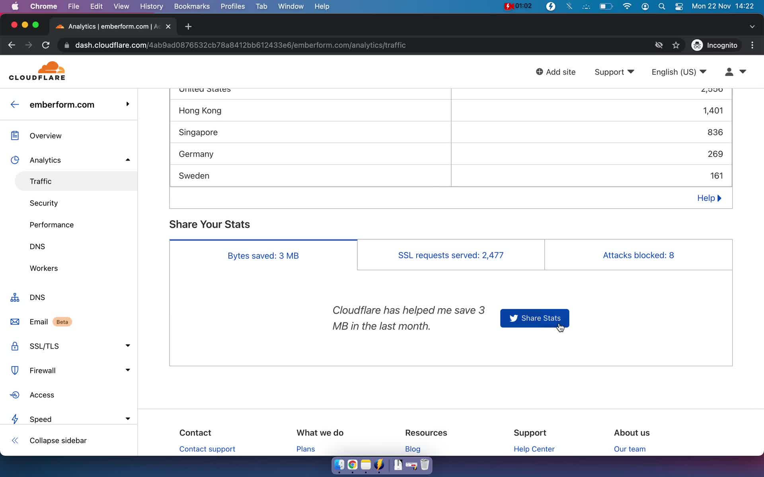The image size is (764, 477).
Task: Collapse the Analytics sidebar section
Action: click(128, 160)
